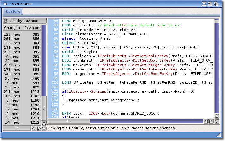Sort list by the Revision column header

(32, 28)
